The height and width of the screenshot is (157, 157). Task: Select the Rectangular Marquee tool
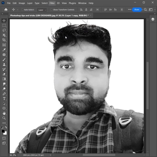[4, 25]
